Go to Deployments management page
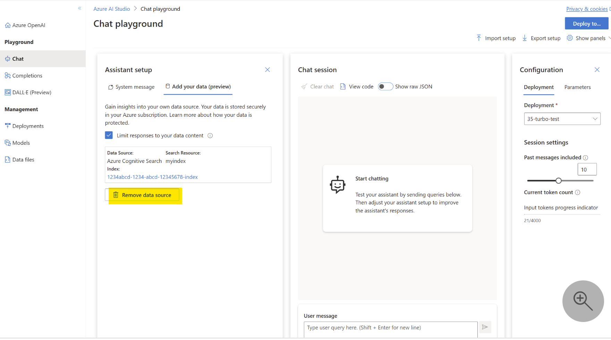The height and width of the screenshot is (340, 611). (24, 126)
